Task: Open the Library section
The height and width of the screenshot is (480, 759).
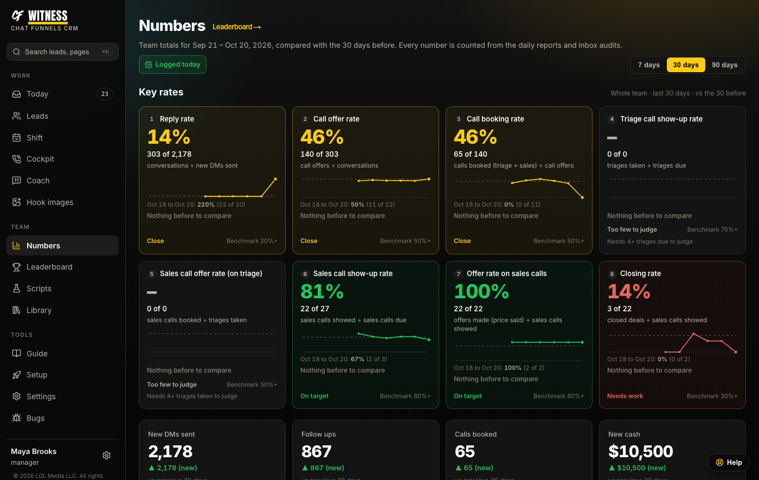Action: (62, 310)
